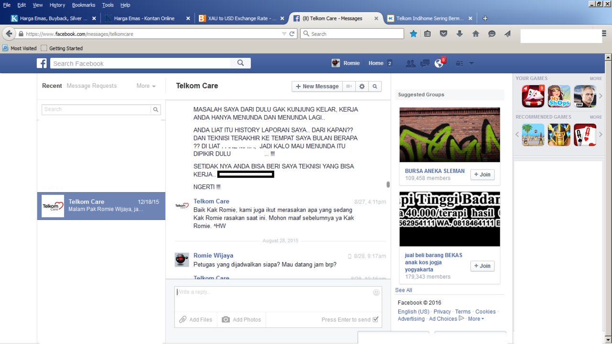Open the privacy shortcuts lock icon
The height and width of the screenshot is (344, 612).
point(459,63)
